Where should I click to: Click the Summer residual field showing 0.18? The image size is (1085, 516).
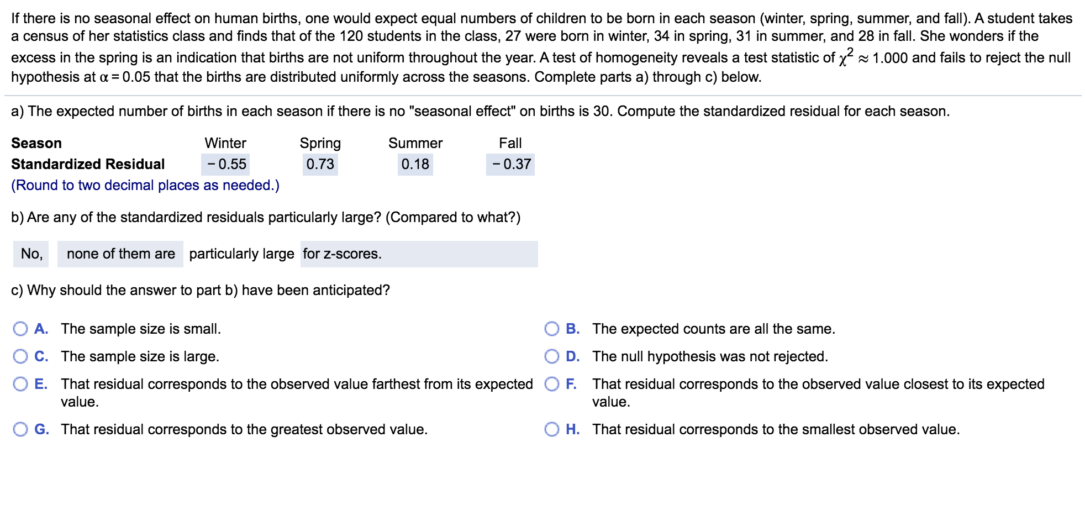click(x=415, y=165)
